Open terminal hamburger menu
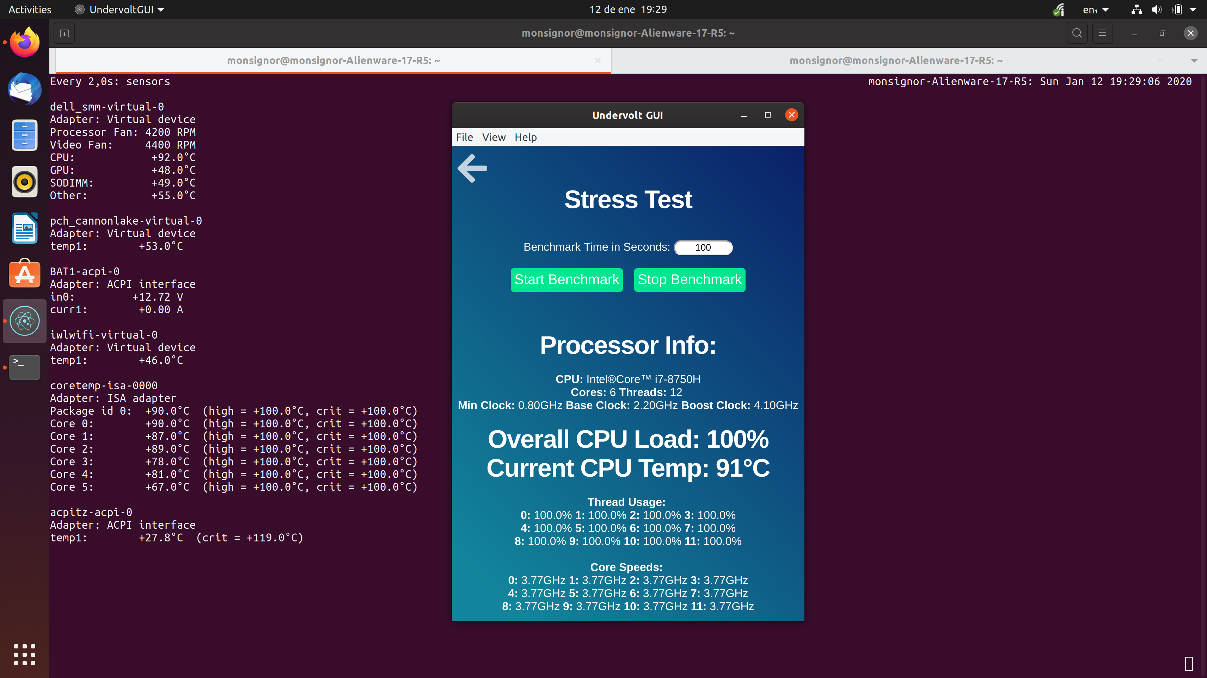The width and height of the screenshot is (1207, 678). click(1102, 33)
